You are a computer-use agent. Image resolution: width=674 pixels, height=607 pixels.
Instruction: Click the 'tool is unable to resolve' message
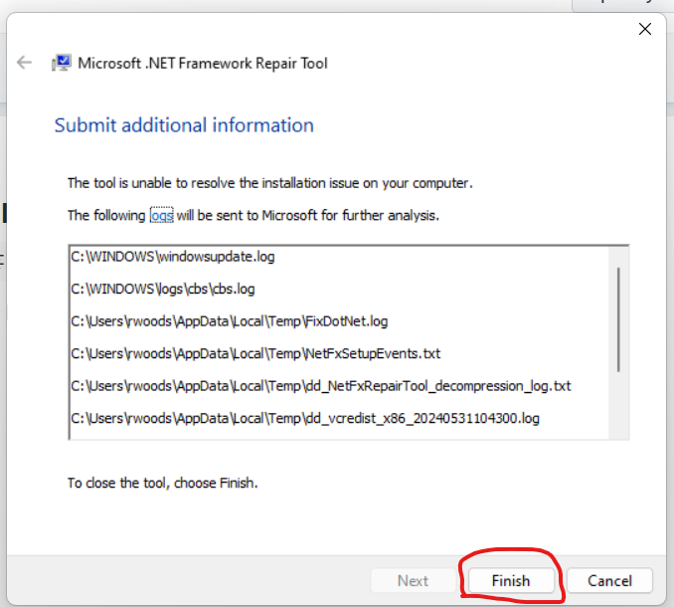270,183
